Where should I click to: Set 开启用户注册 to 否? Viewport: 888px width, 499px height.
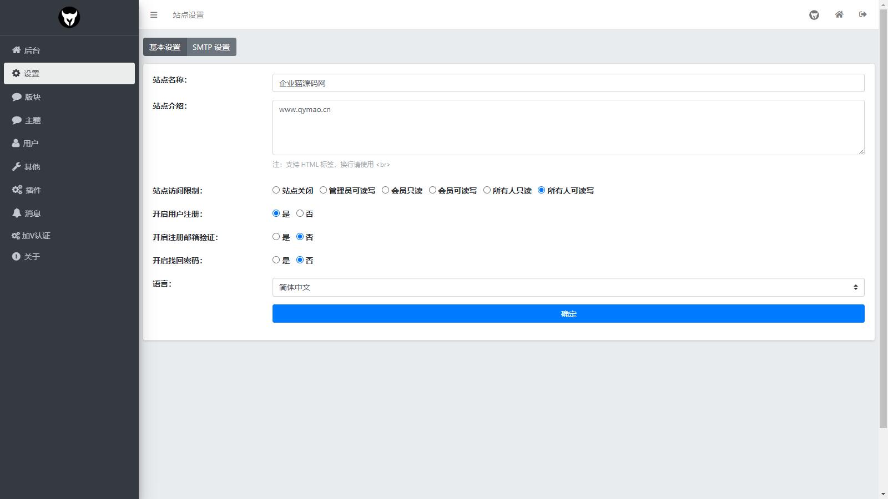point(300,213)
